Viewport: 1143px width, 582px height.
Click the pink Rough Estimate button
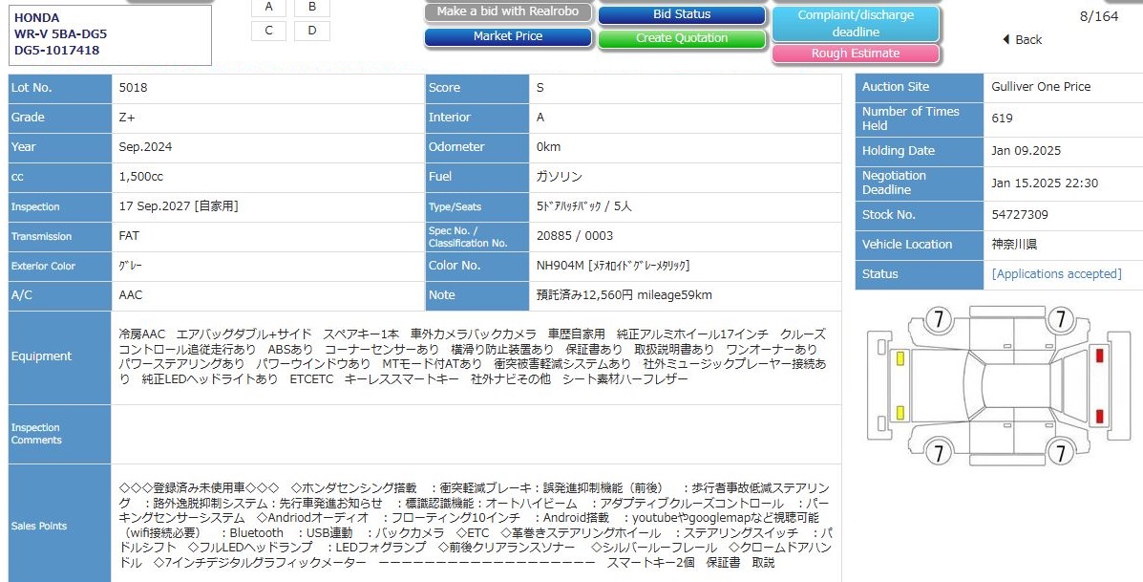point(856,54)
